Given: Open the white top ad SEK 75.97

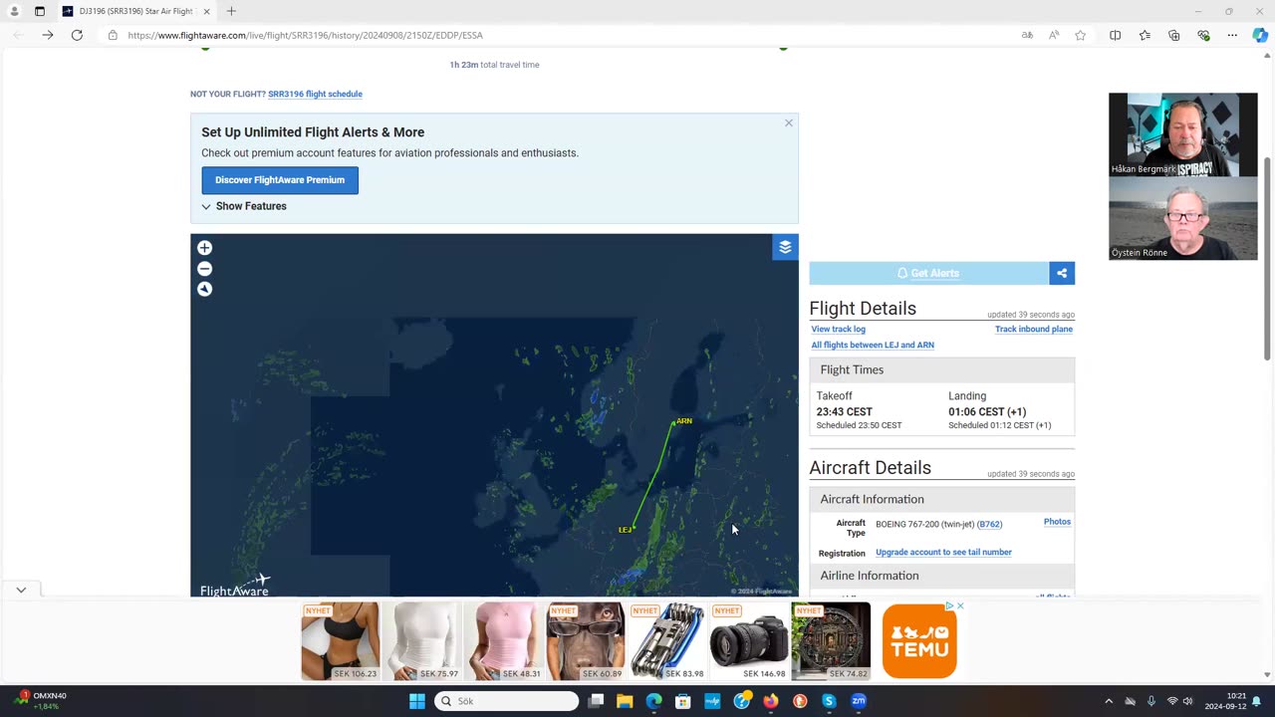Looking at the screenshot, I should [x=422, y=641].
